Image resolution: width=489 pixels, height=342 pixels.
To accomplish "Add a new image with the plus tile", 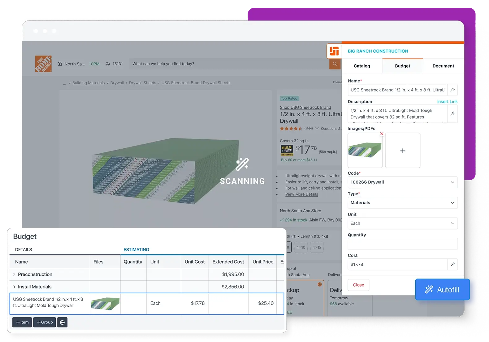I will click(x=403, y=151).
